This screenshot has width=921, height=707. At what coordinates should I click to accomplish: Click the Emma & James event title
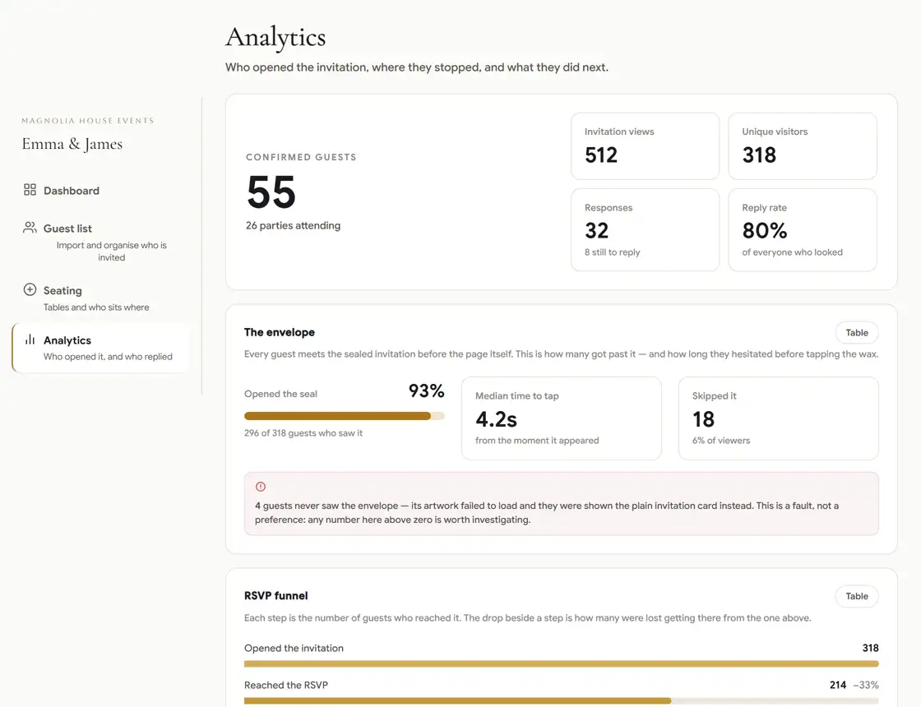pos(72,144)
